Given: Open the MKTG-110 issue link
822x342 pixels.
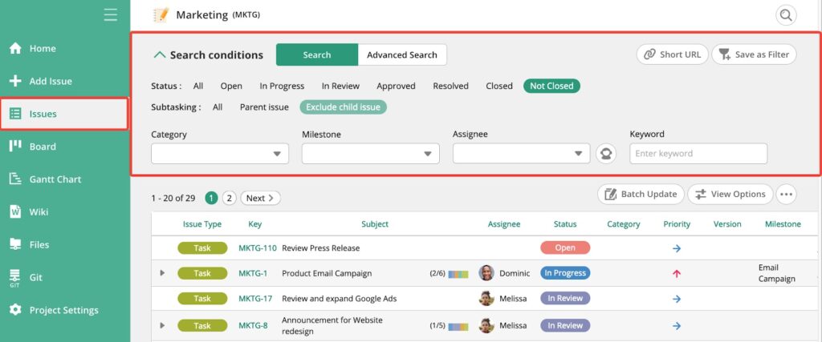Looking at the screenshot, I should (x=258, y=247).
